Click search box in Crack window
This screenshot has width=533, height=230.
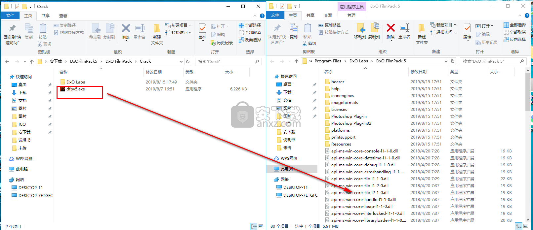coord(228,61)
